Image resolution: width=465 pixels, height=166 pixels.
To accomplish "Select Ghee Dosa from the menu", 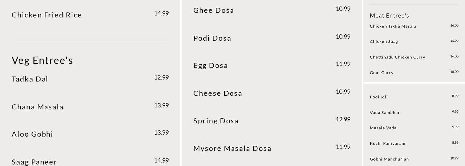I will (214, 10).
